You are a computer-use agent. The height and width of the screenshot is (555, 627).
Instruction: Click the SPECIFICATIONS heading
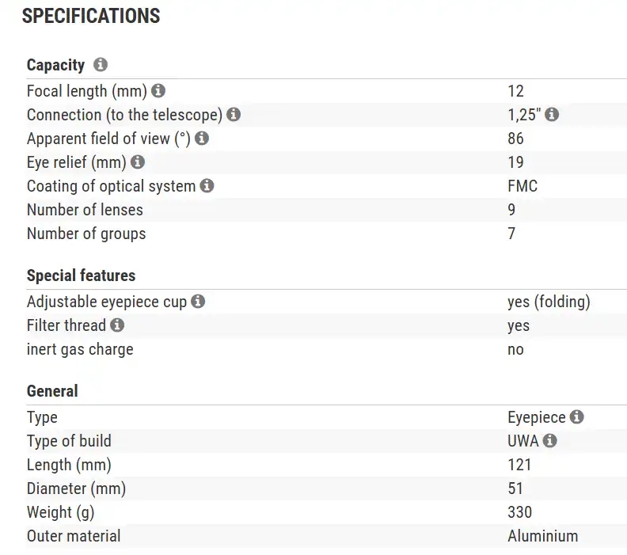[x=91, y=16]
